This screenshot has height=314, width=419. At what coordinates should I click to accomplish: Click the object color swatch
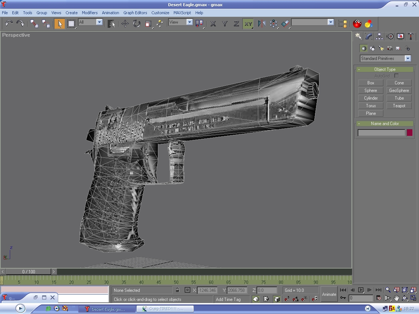pos(410,133)
